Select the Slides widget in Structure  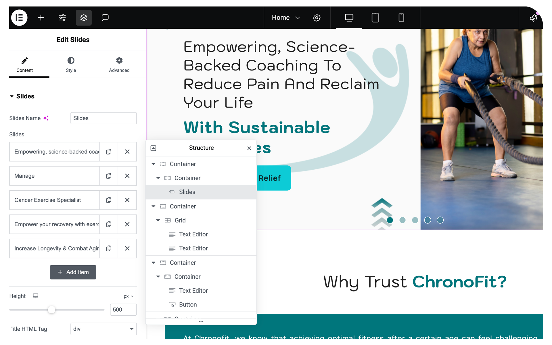[201, 192]
